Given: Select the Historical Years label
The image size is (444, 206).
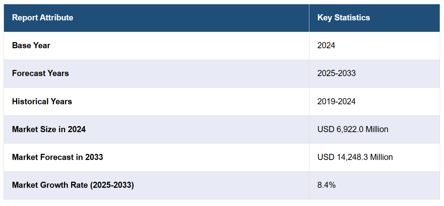Looking at the screenshot, I should 42,101.
